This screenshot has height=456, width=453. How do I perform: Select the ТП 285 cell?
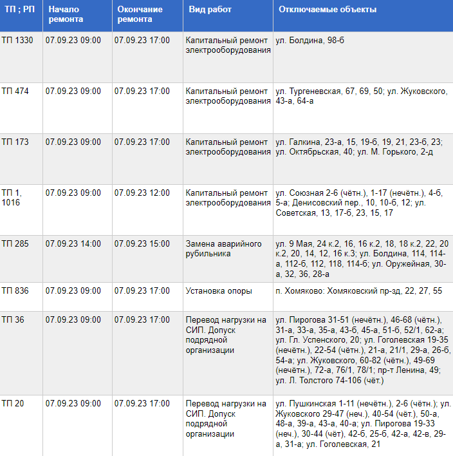click(15, 244)
